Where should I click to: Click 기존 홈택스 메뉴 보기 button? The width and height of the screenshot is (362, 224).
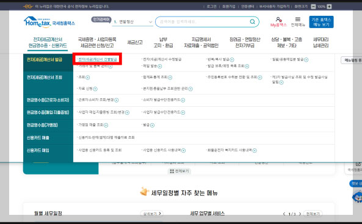coord(321,22)
